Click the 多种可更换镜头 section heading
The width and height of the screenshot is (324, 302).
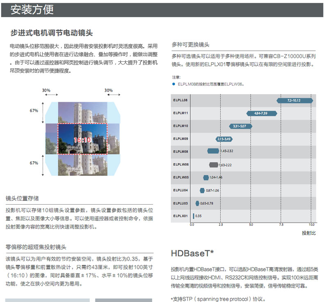pyautogui.click(x=191, y=45)
